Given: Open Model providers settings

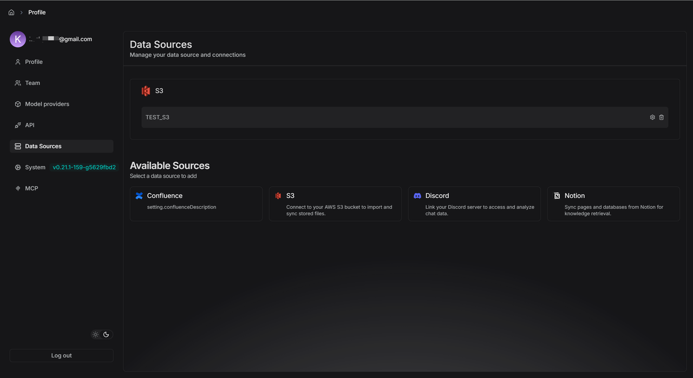Looking at the screenshot, I should (x=47, y=104).
